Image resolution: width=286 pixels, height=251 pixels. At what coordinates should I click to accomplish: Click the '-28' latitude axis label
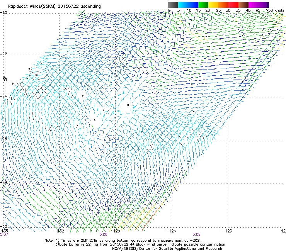[x=3, y=182]
